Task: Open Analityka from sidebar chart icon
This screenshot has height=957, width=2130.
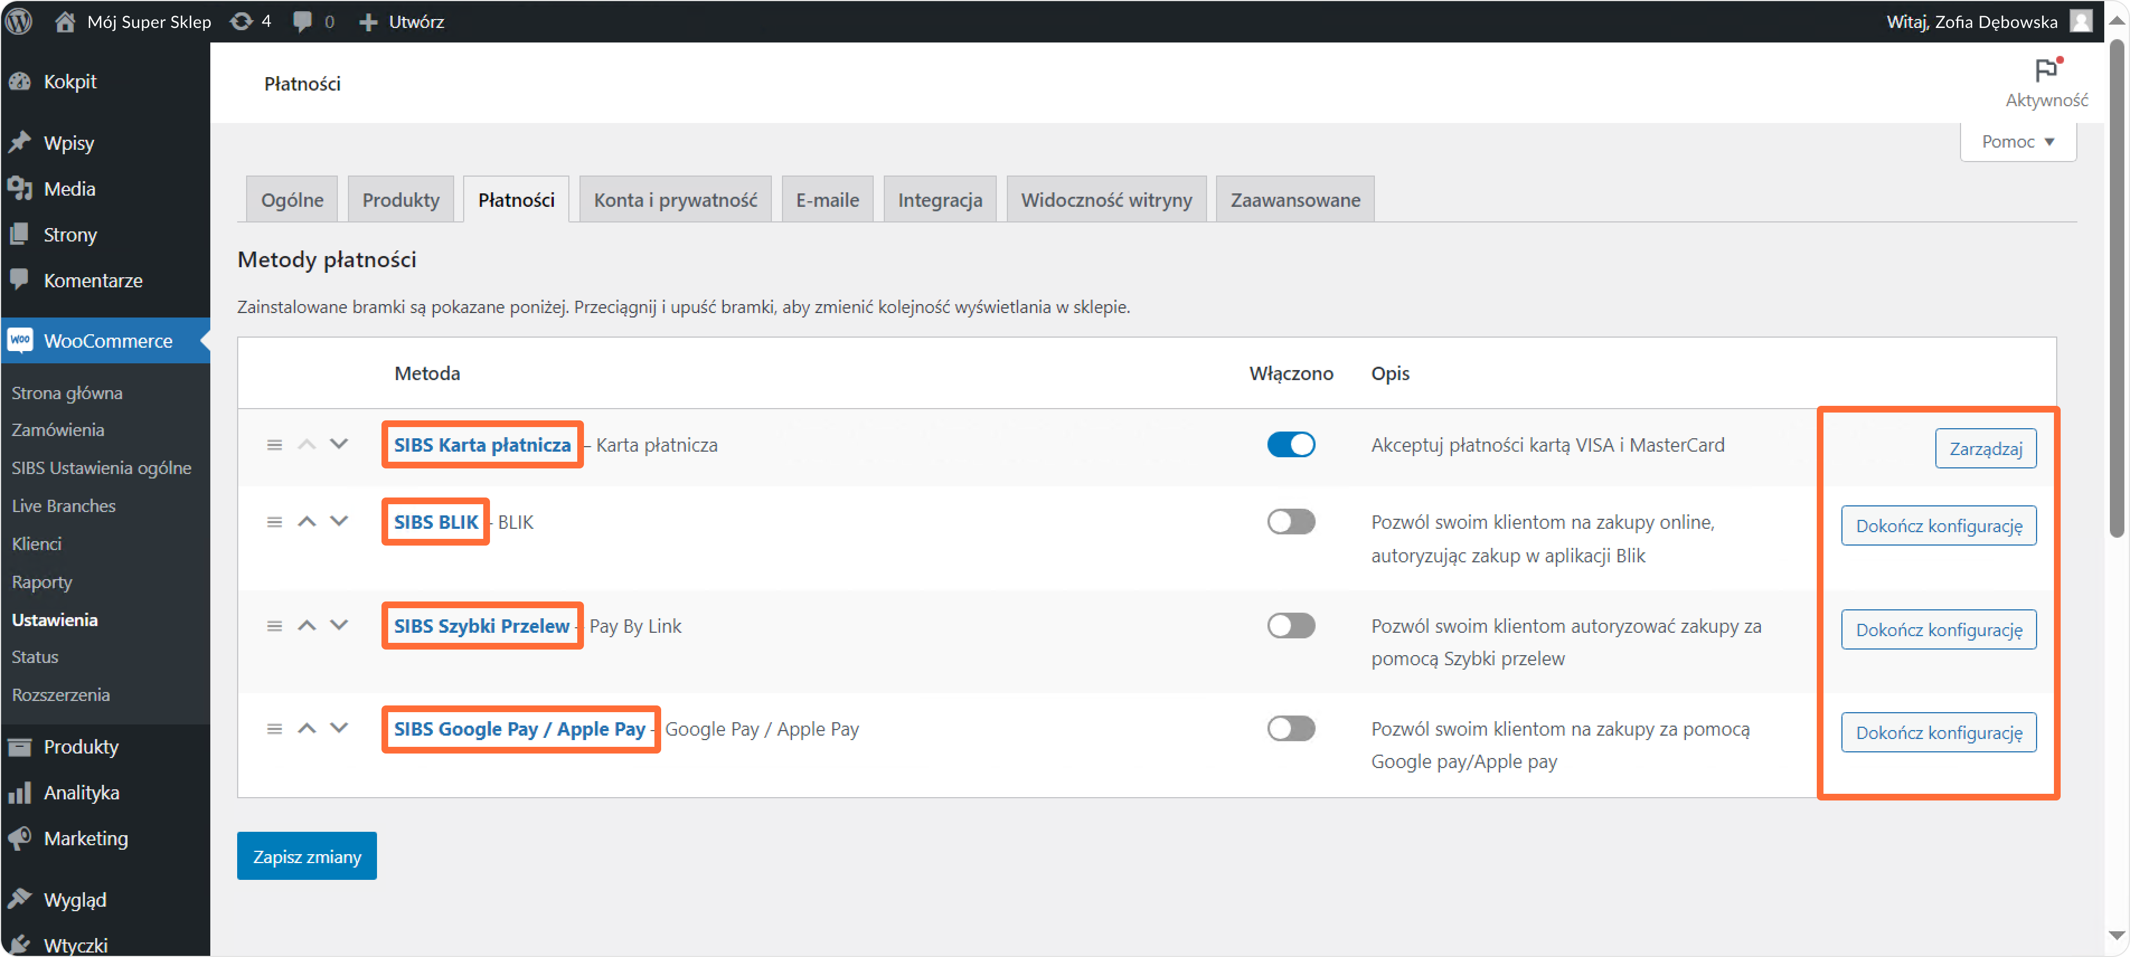Action: 20,793
